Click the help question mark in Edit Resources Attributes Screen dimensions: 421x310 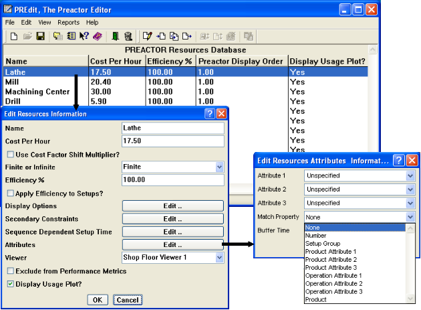(x=399, y=161)
